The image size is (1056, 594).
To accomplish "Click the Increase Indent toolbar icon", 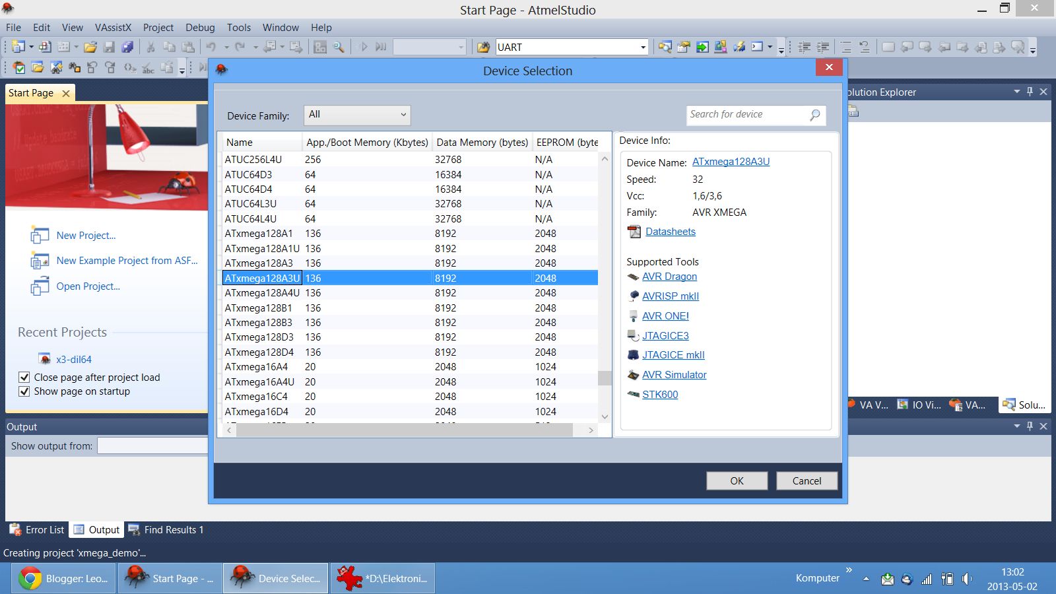I will click(823, 47).
